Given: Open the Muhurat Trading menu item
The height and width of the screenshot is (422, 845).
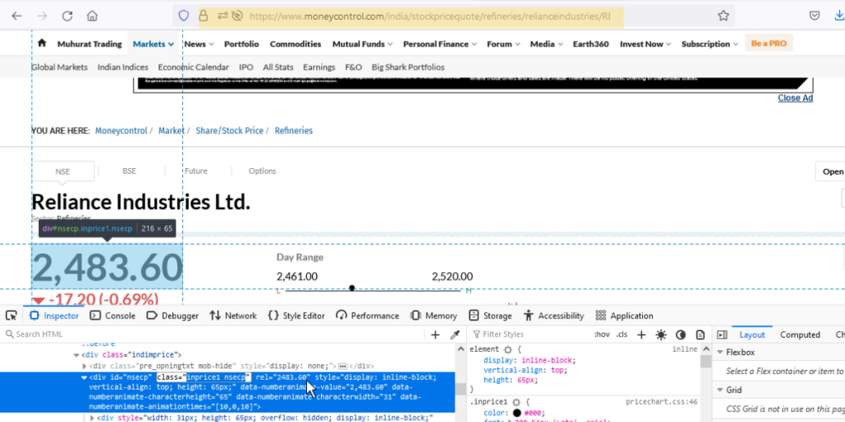Looking at the screenshot, I should [89, 45].
